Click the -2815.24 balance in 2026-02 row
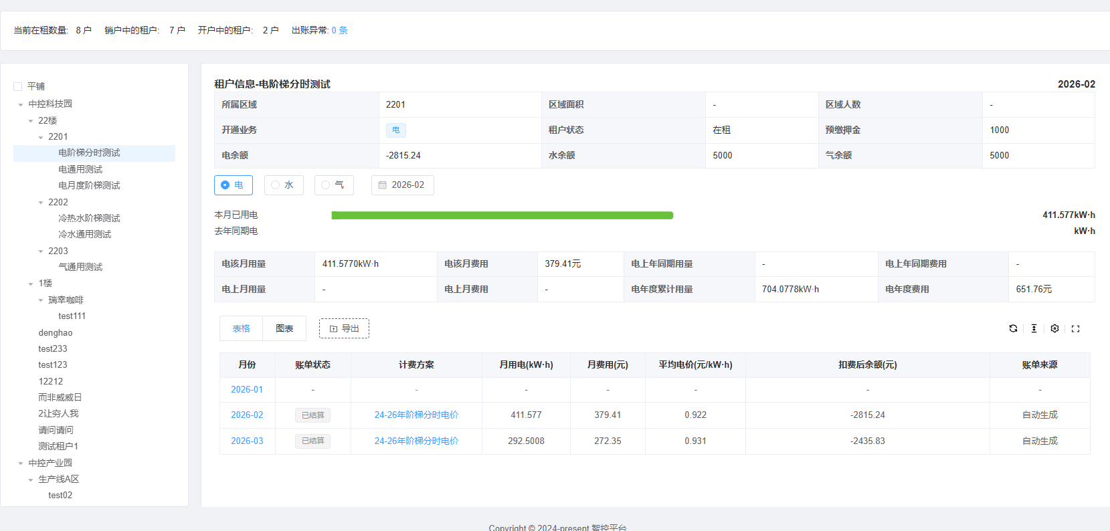1110x531 pixels. [x=868, y=415]
